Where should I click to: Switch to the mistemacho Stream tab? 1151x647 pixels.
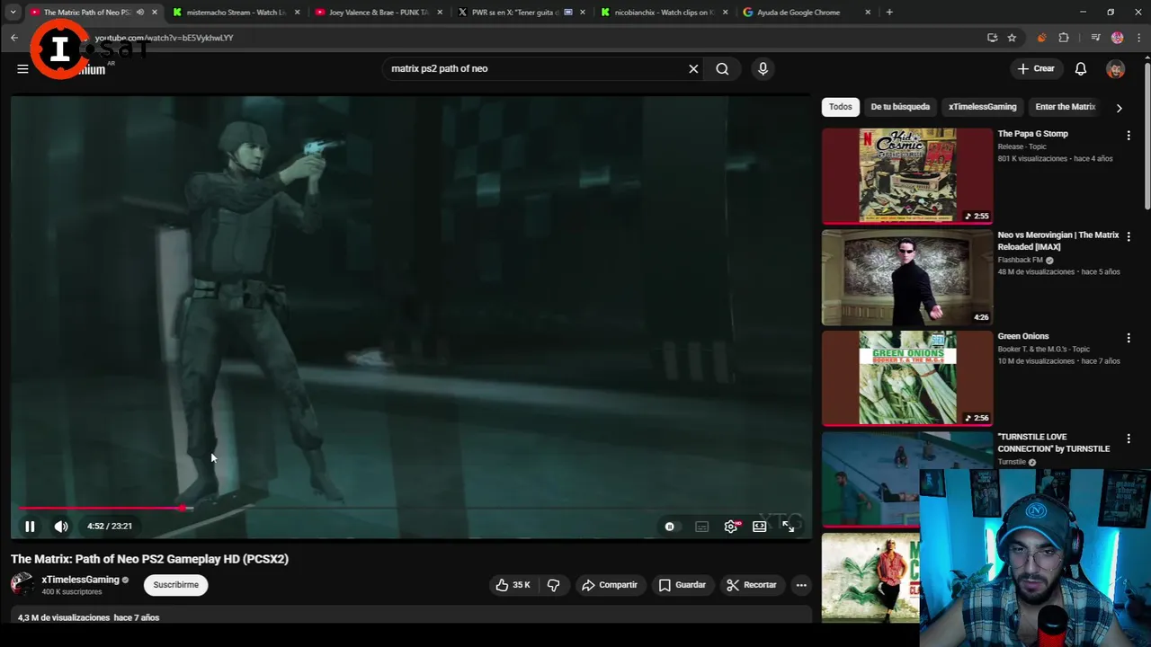[236, 13]
